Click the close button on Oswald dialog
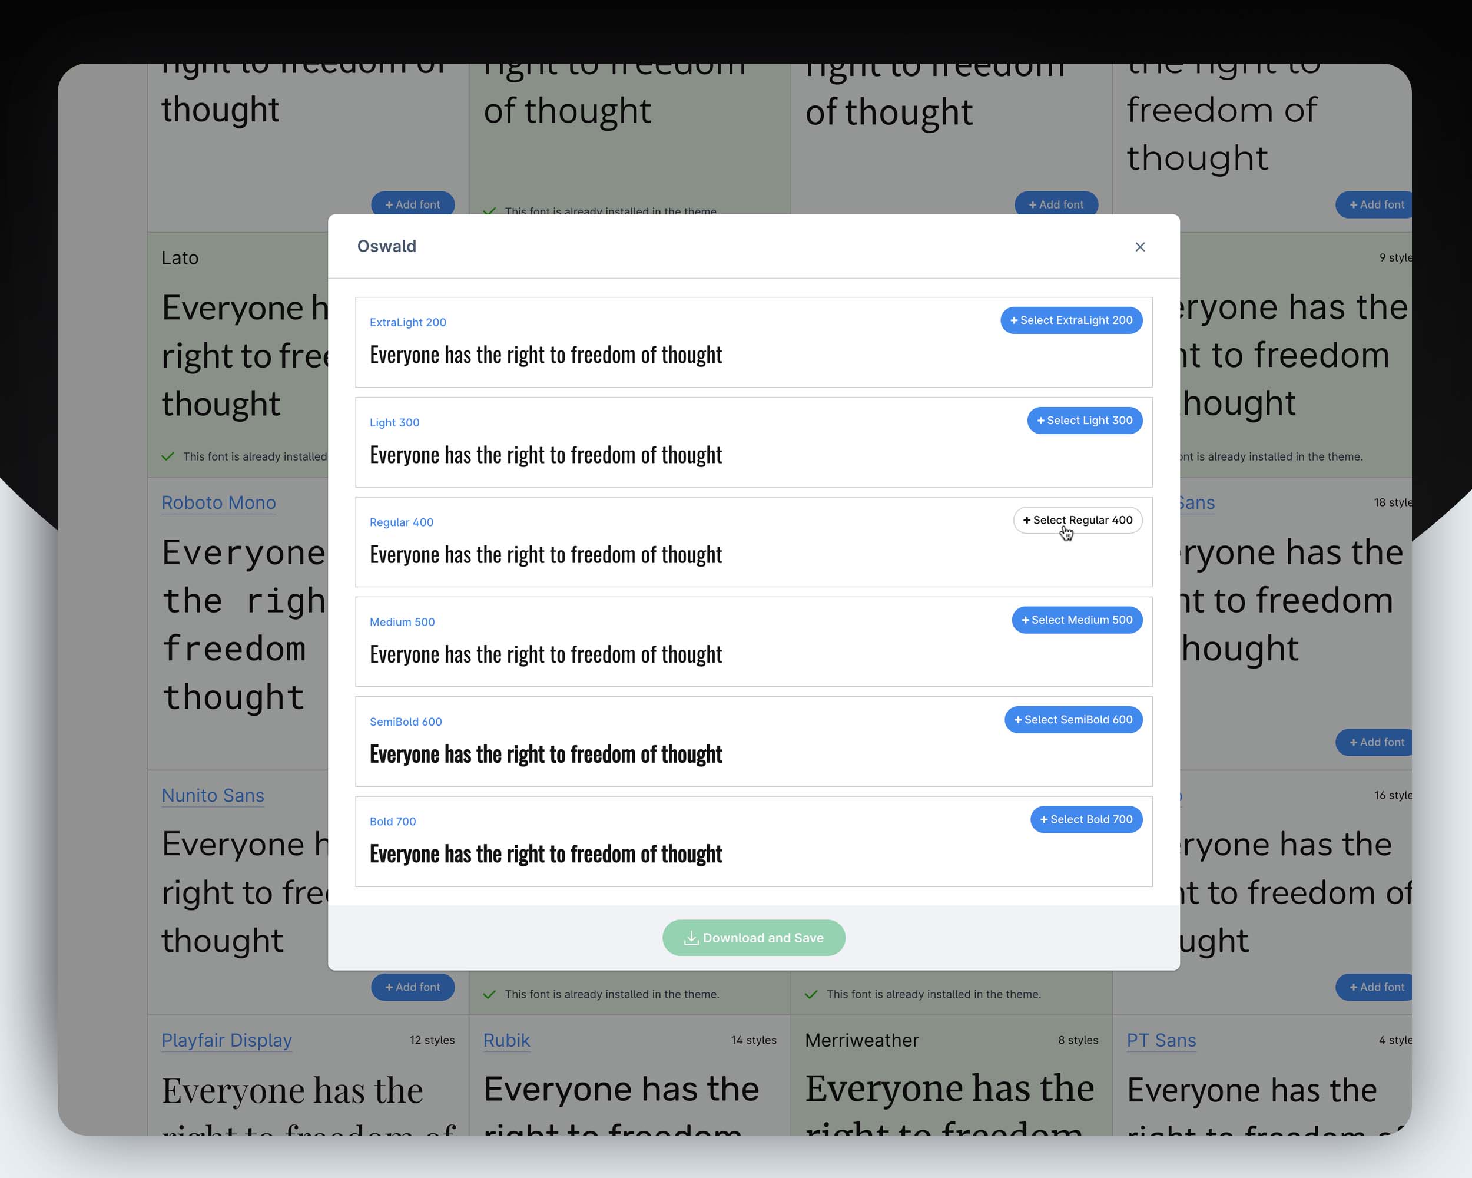 (1139, 246)
